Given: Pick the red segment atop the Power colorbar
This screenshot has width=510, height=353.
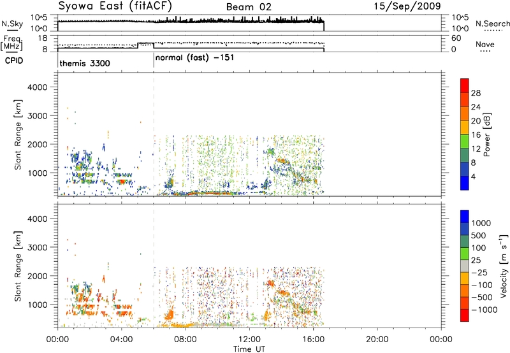Looking at the screenshot, I should [465, 85].
